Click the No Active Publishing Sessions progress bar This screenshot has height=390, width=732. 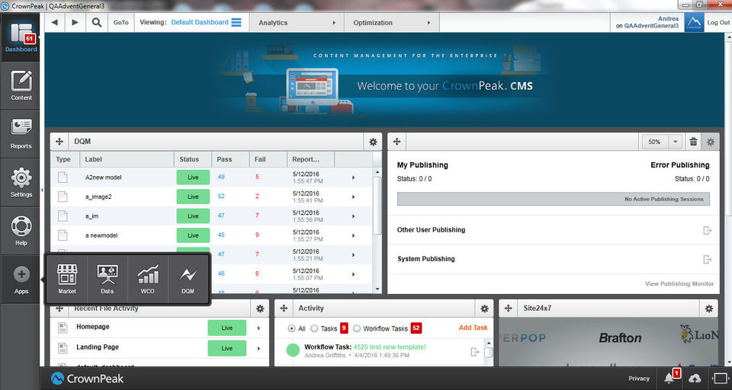pos(554,200)
